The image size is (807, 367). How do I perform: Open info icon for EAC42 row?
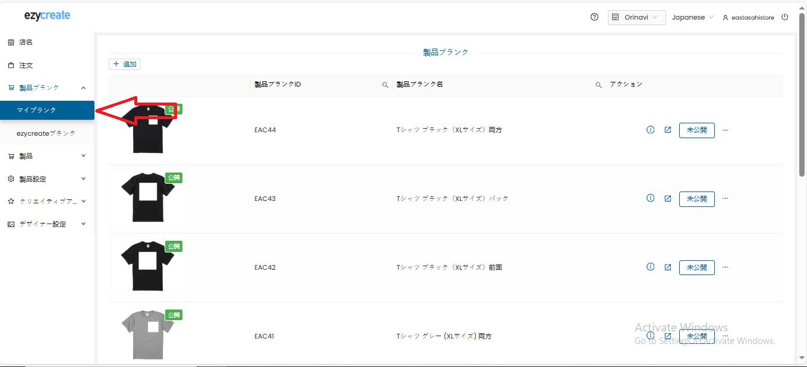point(650,267)
